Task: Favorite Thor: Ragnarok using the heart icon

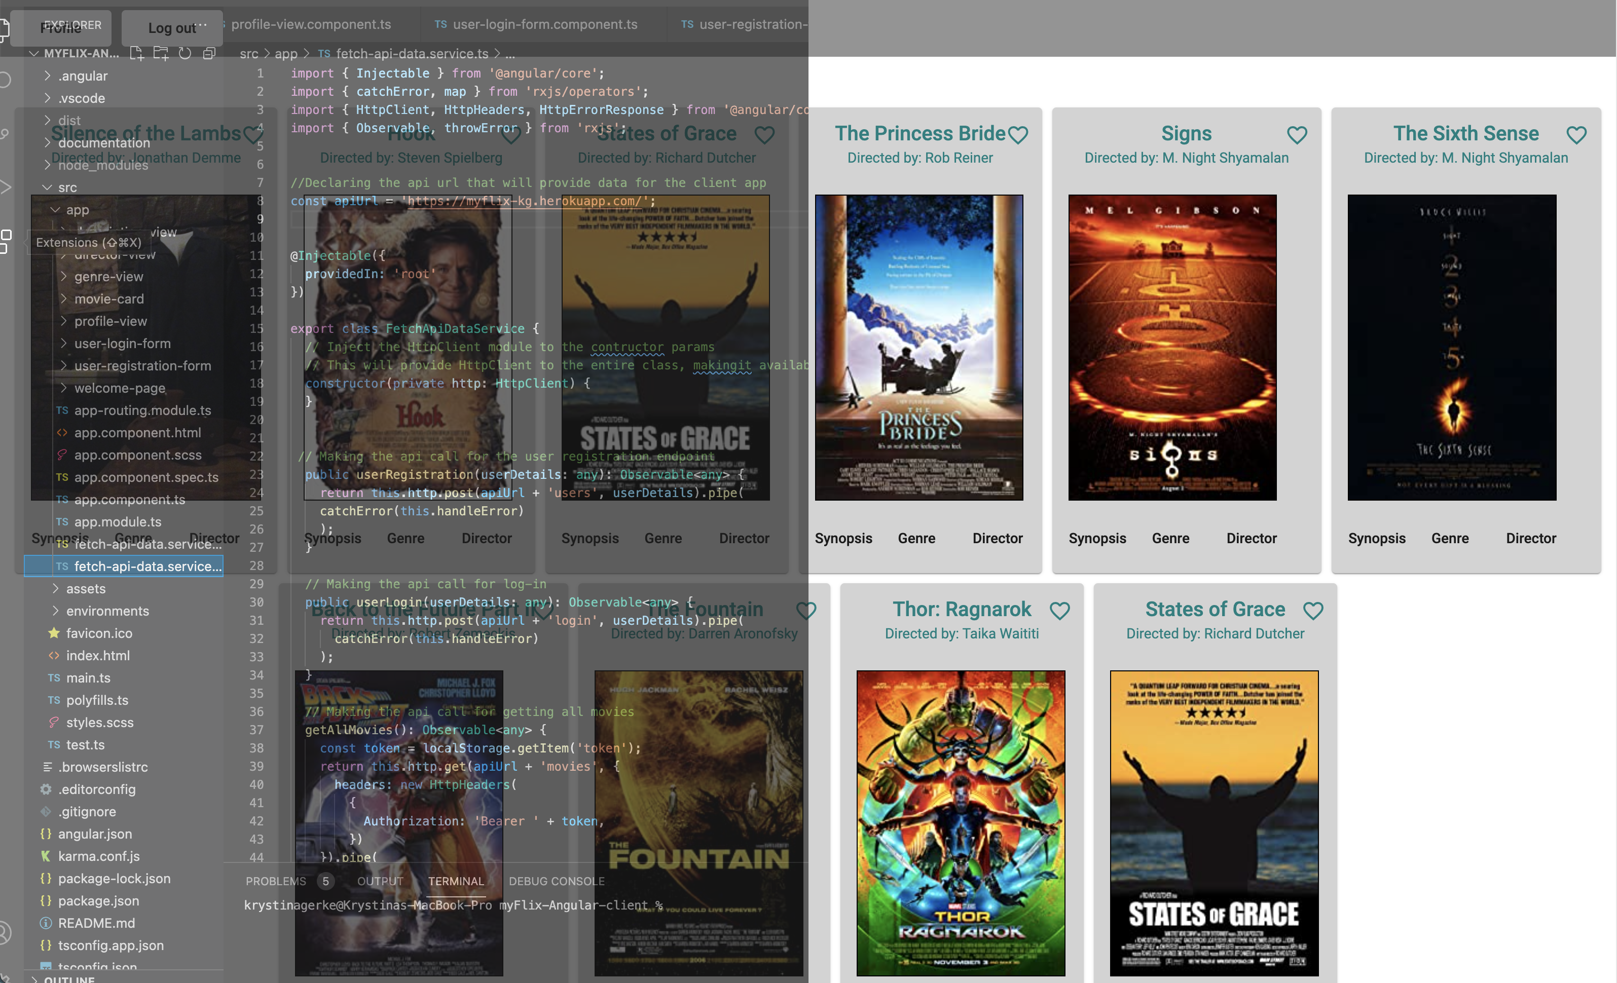Action: point(1060,610)
